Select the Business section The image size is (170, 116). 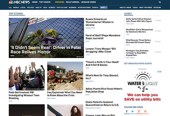point(73,8)
